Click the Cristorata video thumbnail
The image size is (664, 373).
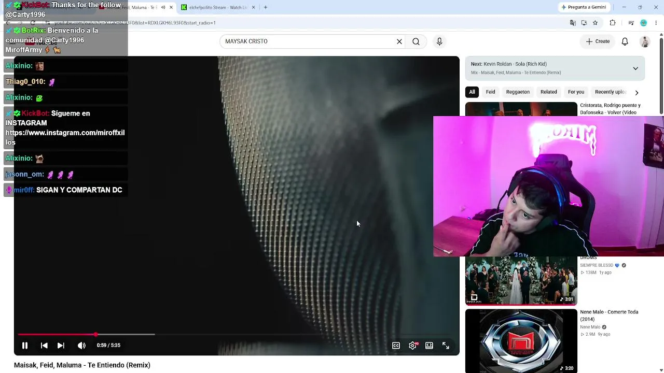(x=521, y=109)
